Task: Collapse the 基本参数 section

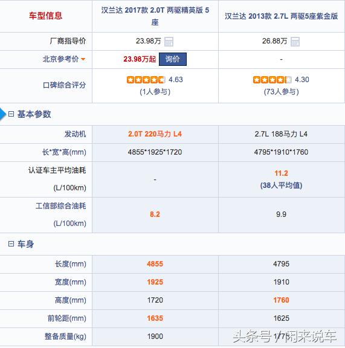Action: 11,114
